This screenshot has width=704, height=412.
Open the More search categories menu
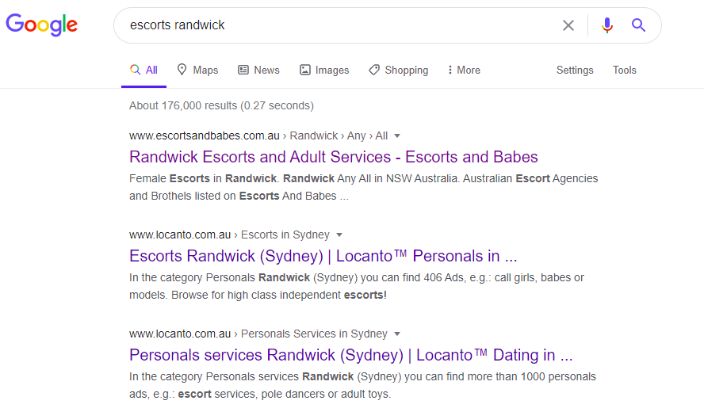point(464,70)
